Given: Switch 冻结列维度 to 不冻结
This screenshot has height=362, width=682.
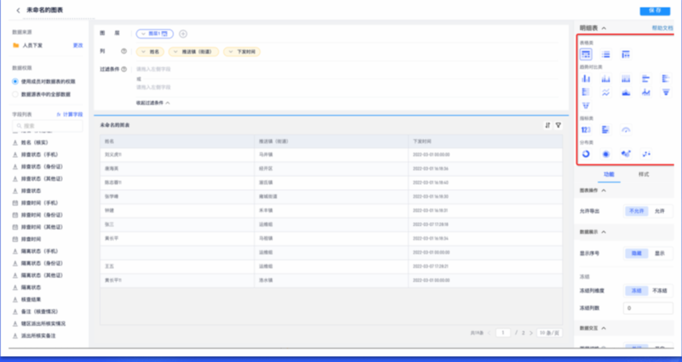Looking at the screenshot, I should pyautogui.click(x=659, y=291).
